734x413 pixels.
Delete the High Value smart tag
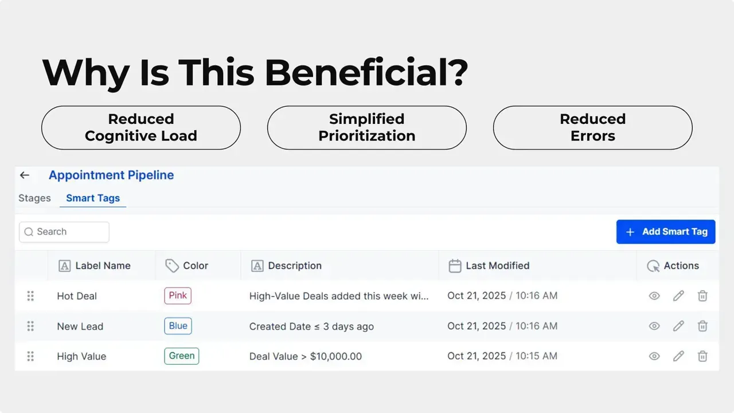[702, 356]
